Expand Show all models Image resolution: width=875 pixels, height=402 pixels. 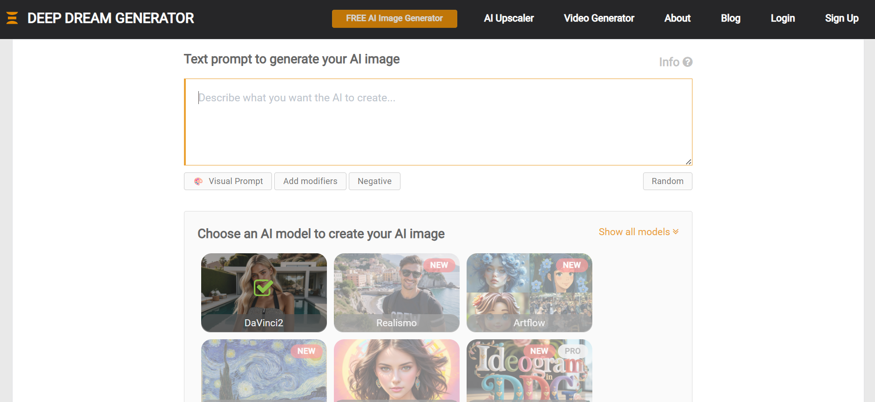(x=638, y=232)
